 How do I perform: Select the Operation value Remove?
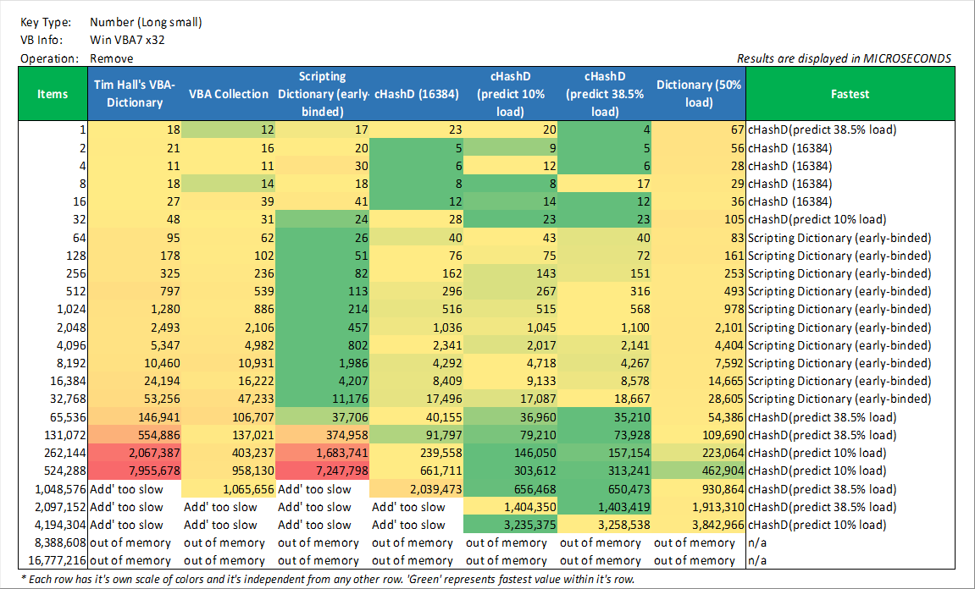(x=112, y=58)
